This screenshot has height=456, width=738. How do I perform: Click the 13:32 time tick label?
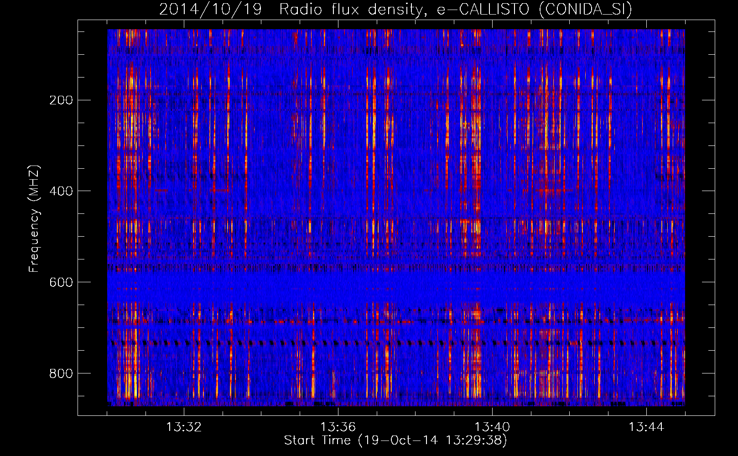pyautogui.click(x=184, y=427)
